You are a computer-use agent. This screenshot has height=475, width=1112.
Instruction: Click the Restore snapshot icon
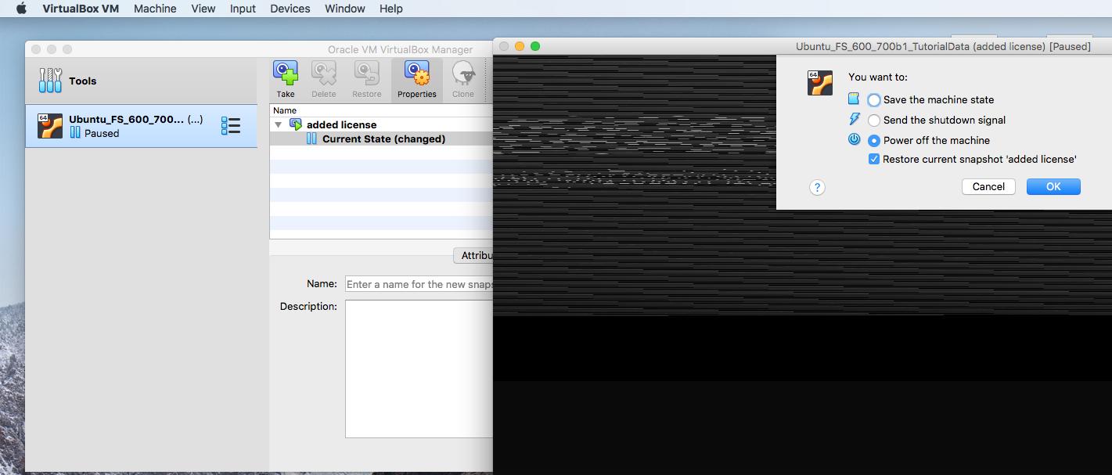(x=366, y=74)
